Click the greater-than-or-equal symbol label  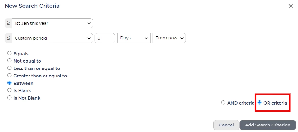[8, 23]
